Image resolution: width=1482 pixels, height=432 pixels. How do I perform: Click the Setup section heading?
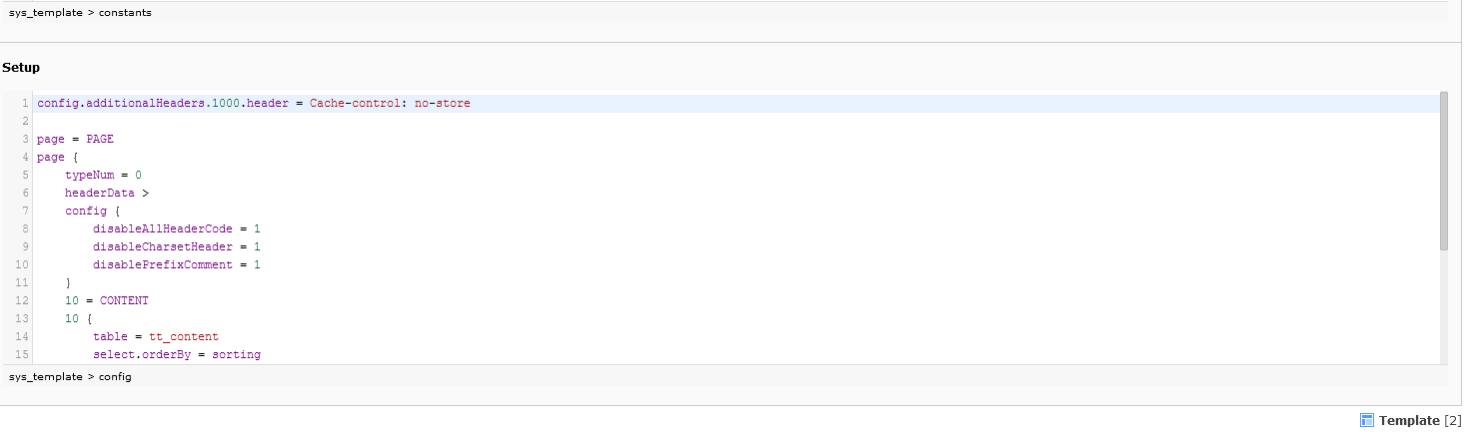[21, 67]
